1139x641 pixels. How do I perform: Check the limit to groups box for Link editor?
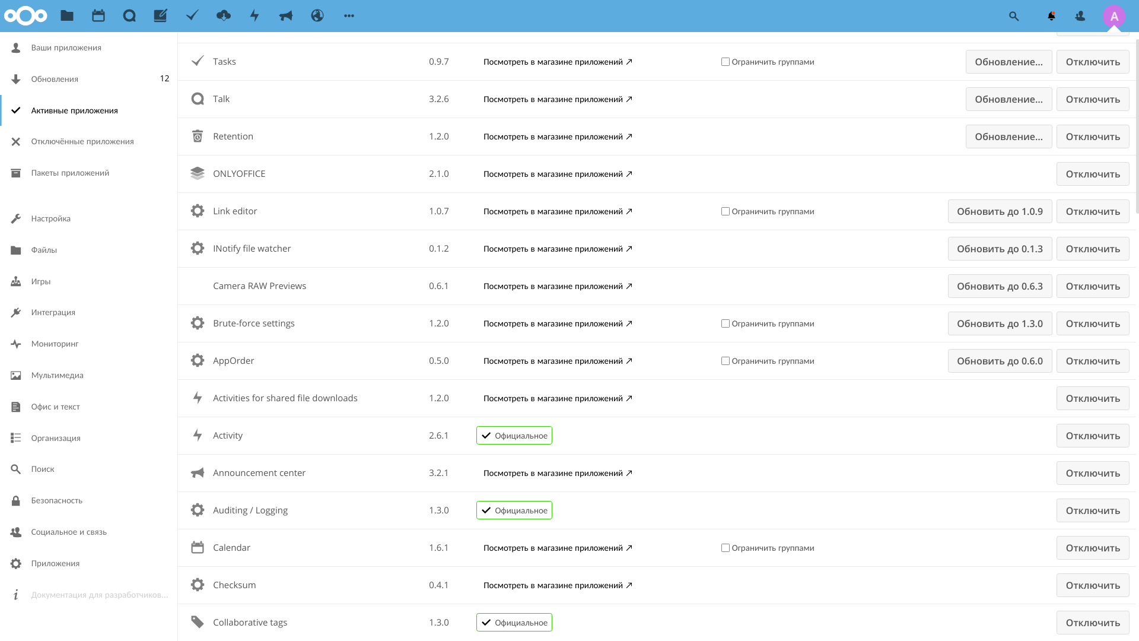(x=725, y=211)
